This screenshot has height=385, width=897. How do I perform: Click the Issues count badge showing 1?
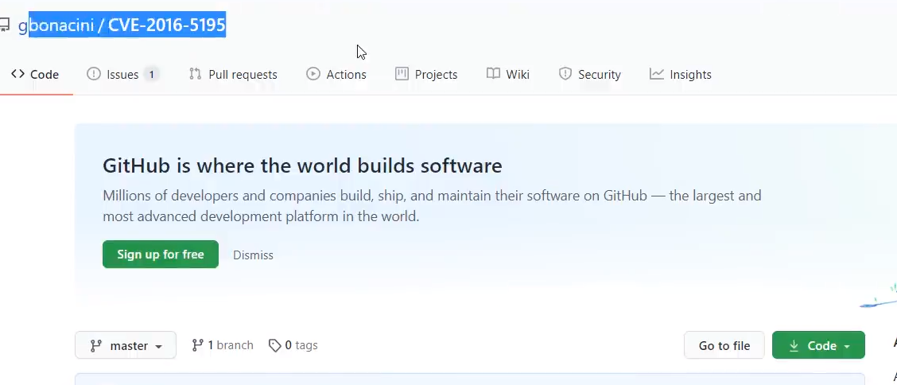click(x=151, y=74)
